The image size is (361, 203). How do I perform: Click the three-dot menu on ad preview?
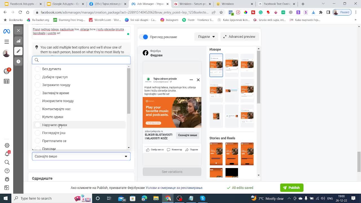pyautogui.click(x=191, y=80)
